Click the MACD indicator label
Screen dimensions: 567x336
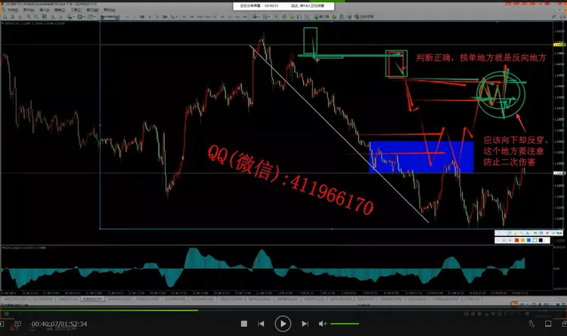(24, 248)
